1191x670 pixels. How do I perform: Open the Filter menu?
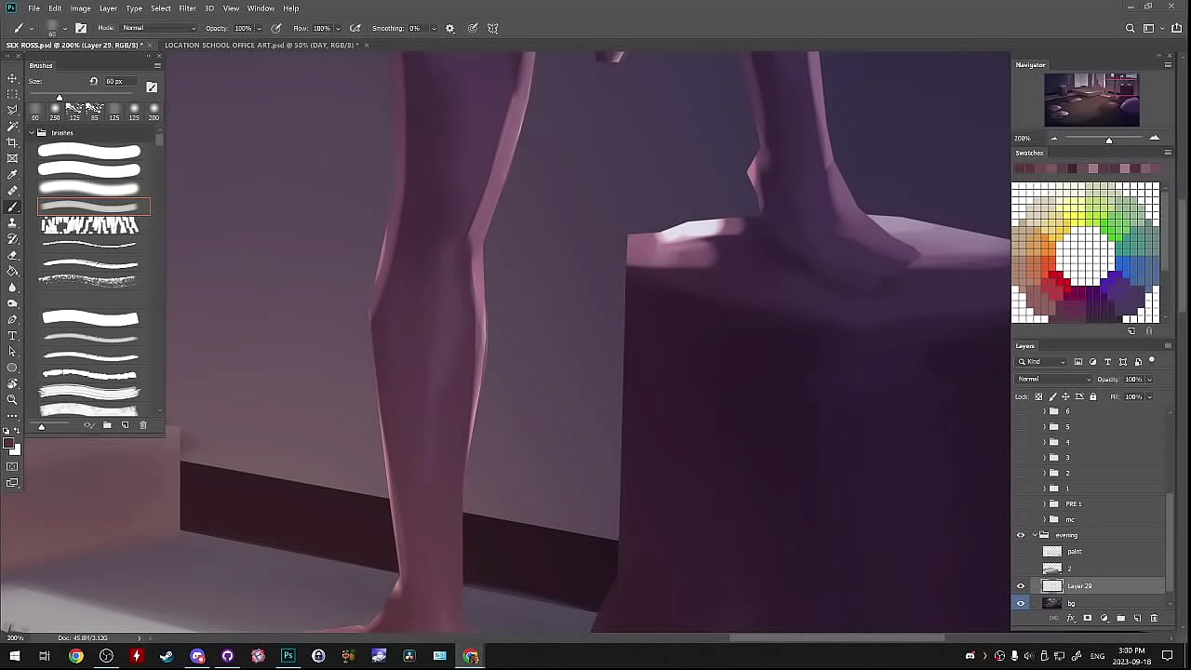(x=187, y=8)
